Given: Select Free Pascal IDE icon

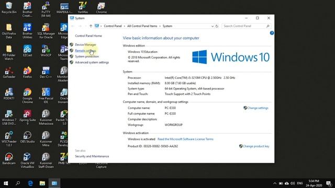Looking at the screenshot, I should click(x=46, y=96).
